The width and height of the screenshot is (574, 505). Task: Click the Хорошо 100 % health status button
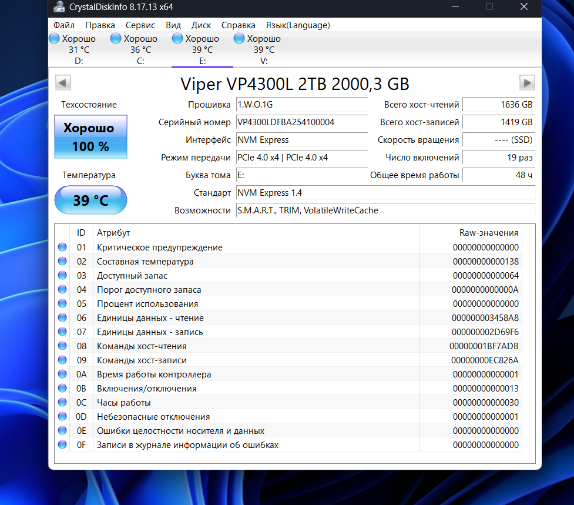90,137
